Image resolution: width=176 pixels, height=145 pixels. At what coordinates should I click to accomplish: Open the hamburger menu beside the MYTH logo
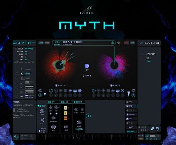tap(14, 43)
